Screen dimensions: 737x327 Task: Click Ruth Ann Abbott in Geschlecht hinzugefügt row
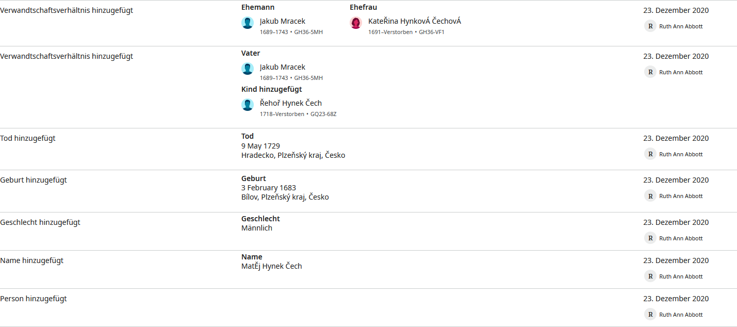point(681,238)
